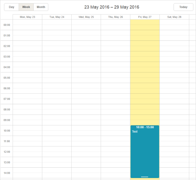Screen dimensions: 196x180
Task: Grab the resize handle of the Test event
Action: coord(145,177)
